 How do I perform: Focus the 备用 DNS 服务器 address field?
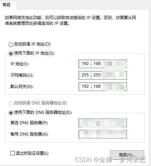(102, 134)
